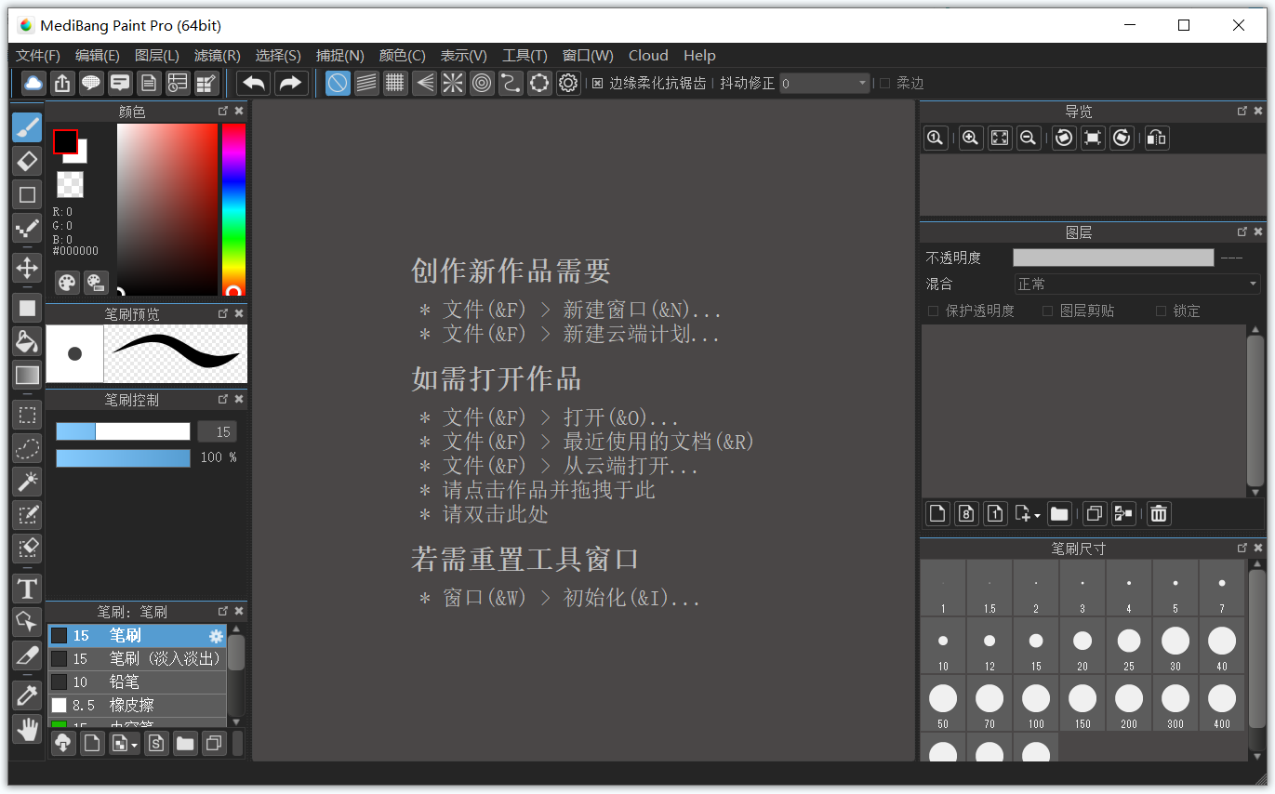Image resolution: width=1275 pixels, height=794 pixels.
Task: Enable 保护透明度 checkbox
Action: pos(933,311)
